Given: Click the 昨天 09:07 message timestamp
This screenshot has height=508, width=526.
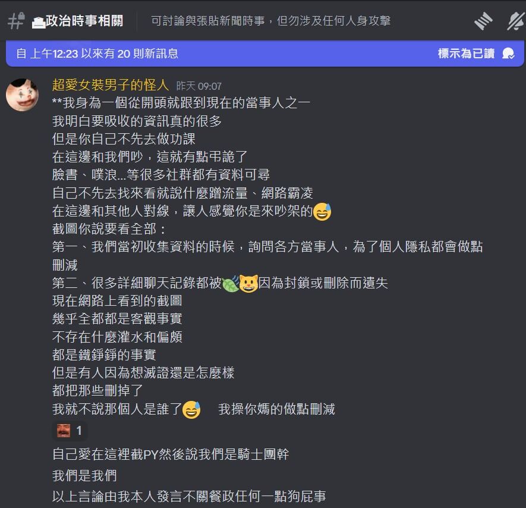Looking at the screenshot, I should tap(199, 86).
